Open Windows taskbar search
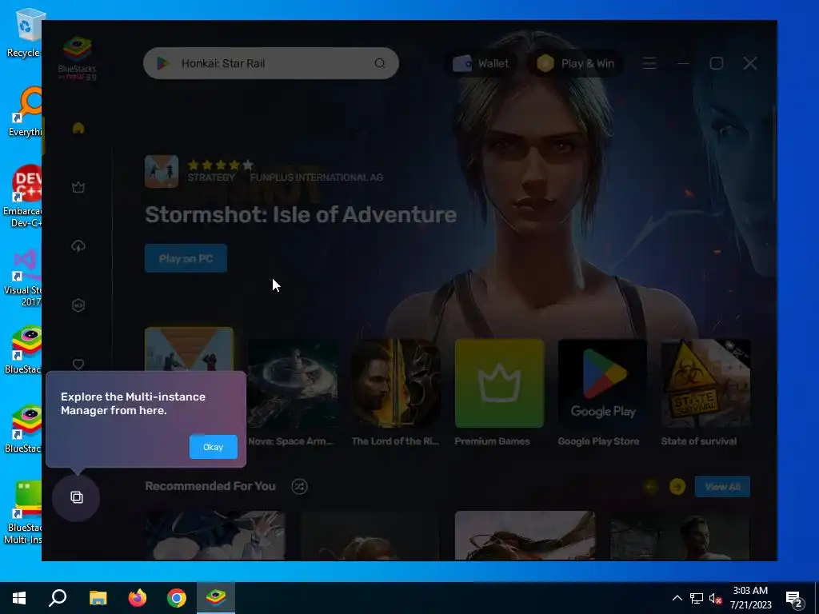Screen dimensions: 819x614 [x=58, y=598]
